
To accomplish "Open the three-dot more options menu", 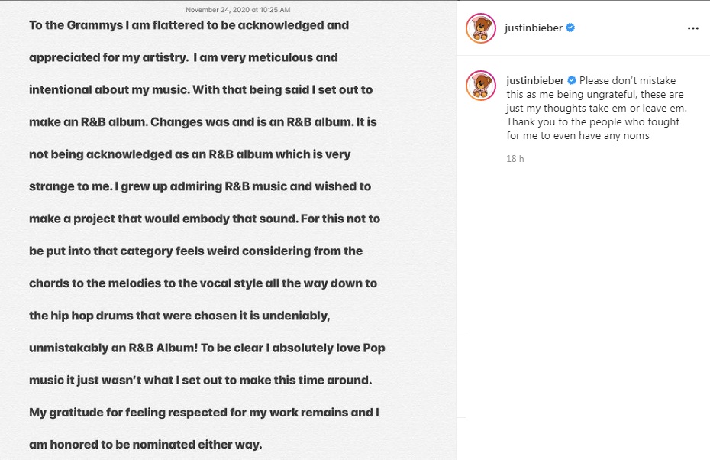I will (x=692, y=28).
